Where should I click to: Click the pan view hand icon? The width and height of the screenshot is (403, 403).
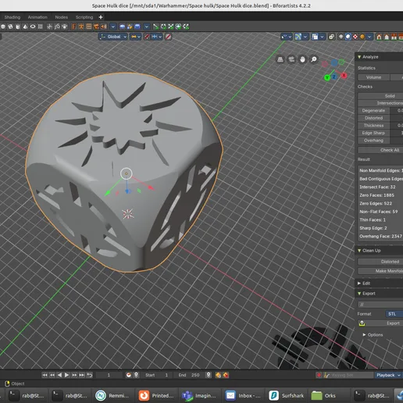pyautogui.click(x=302, y=59)
